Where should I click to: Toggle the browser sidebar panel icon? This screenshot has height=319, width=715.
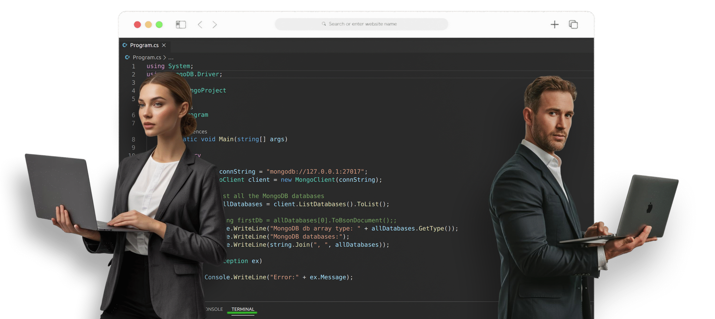pos(181,25)
